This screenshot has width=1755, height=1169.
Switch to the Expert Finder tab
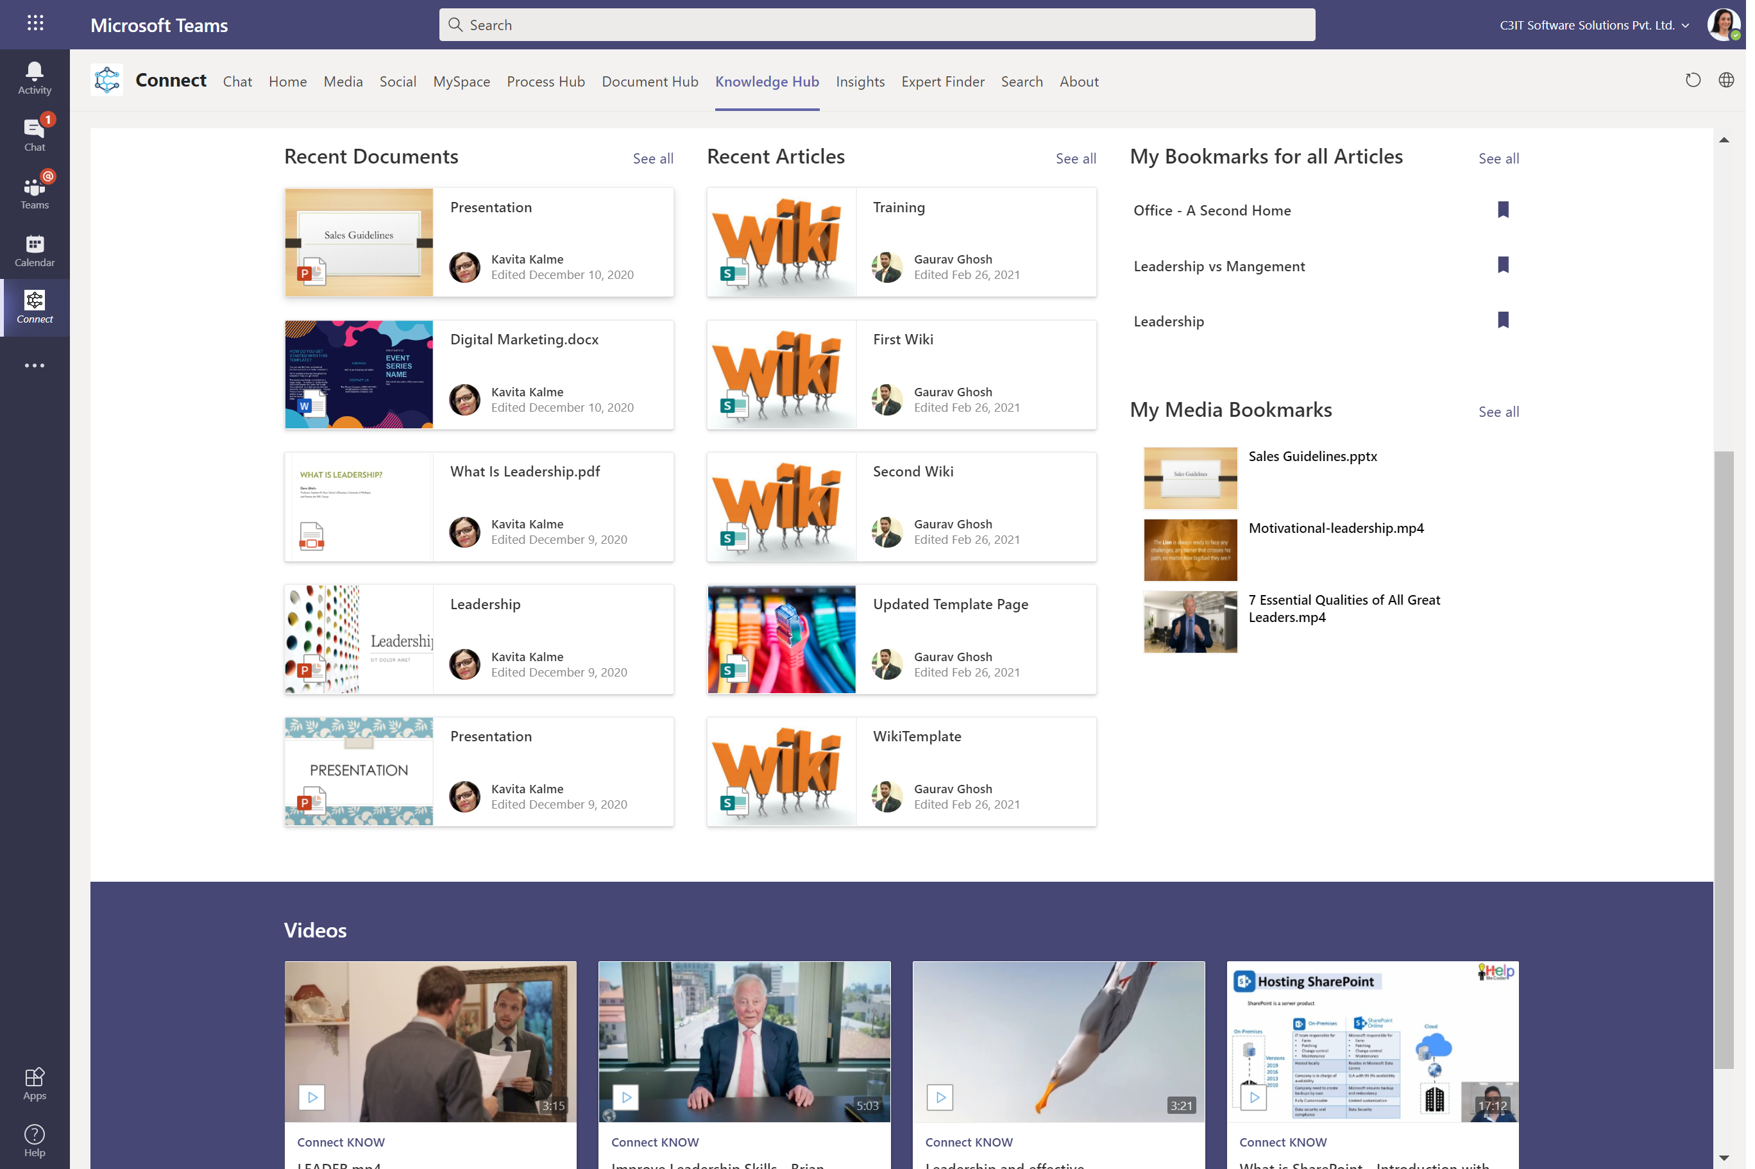coord(942,81)
